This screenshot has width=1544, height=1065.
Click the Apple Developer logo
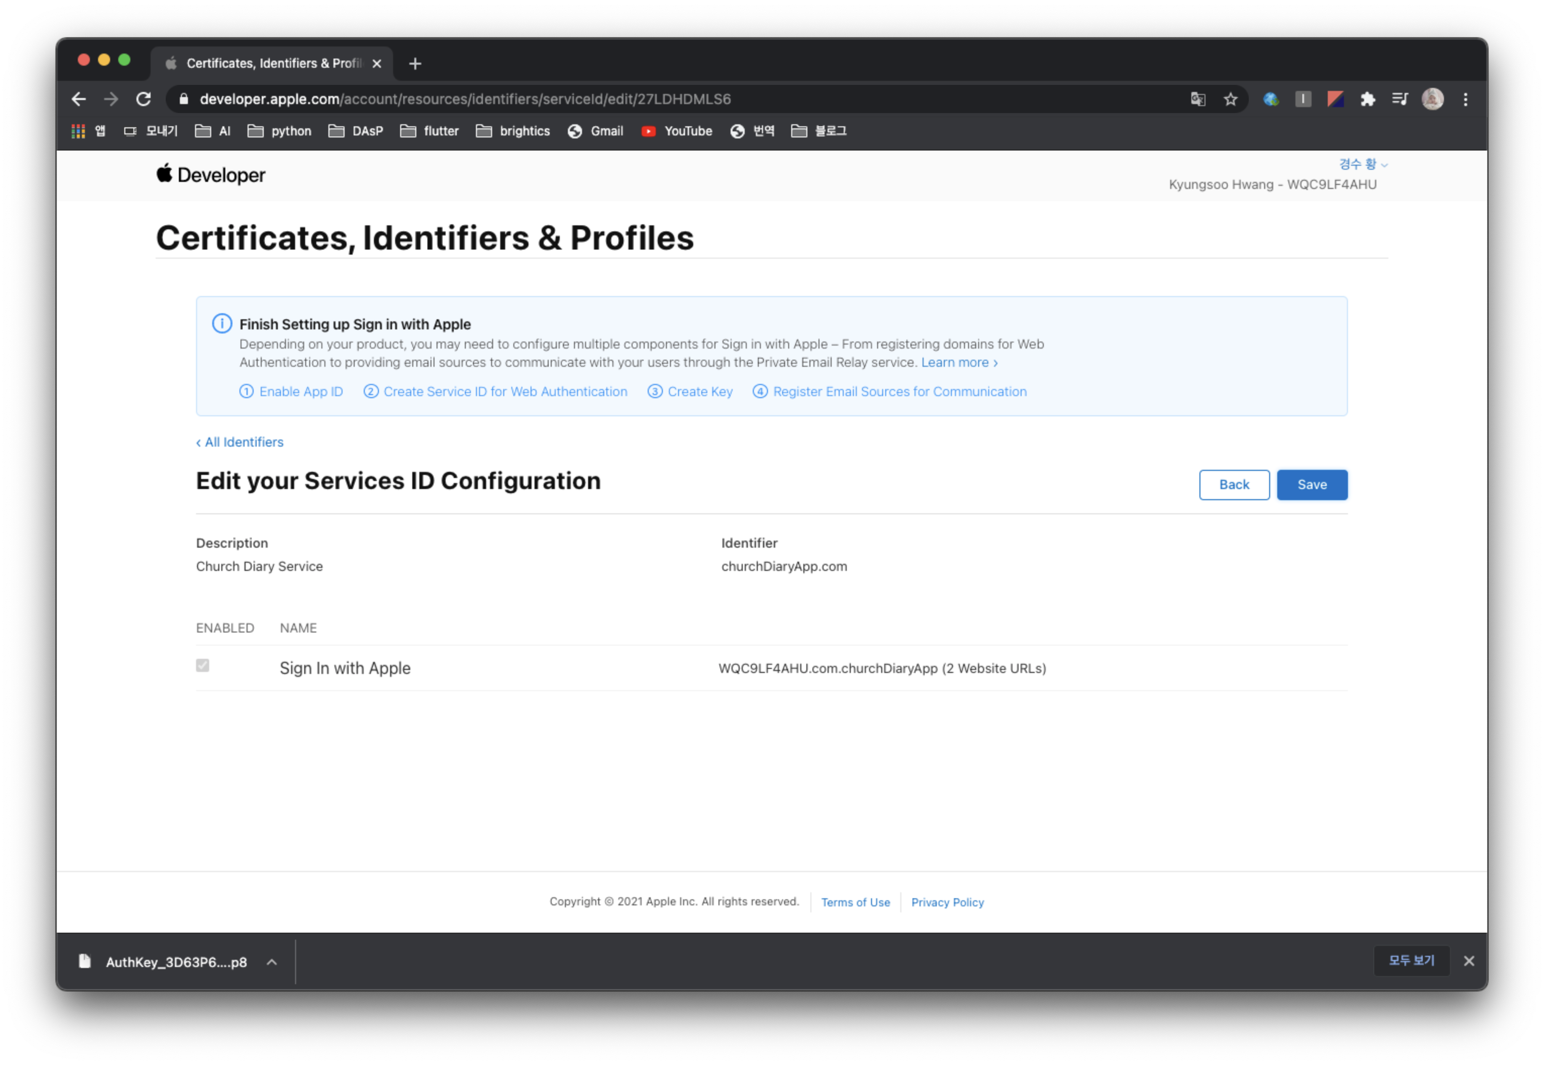tap(211, 175)
